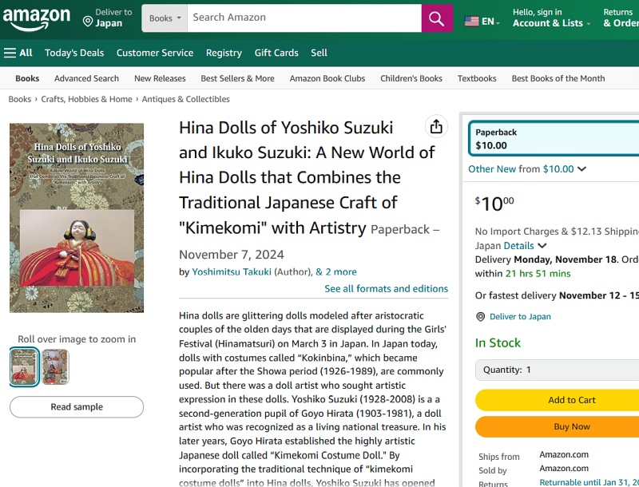Open the Quantity dropdown
The image size is (639, 487).
coord(557,370)
